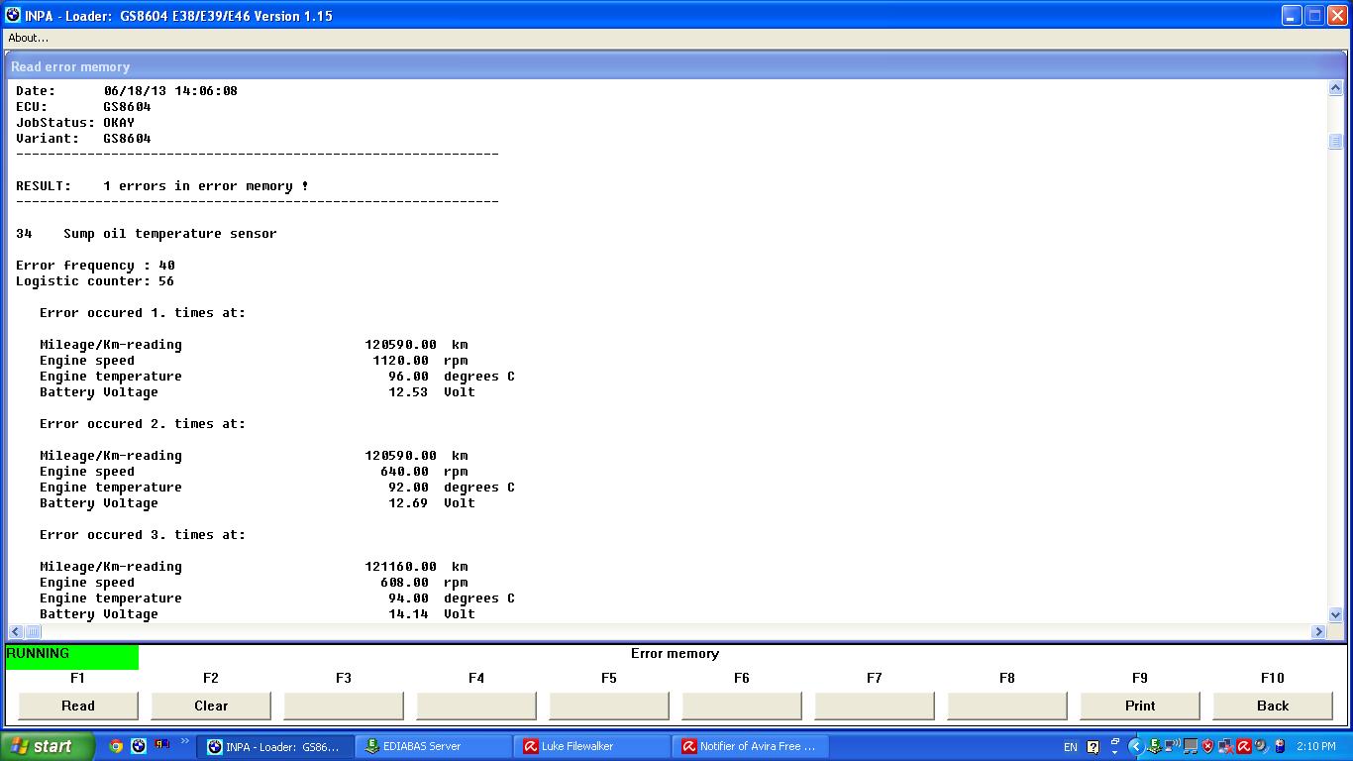1353x761 pixels.
Task: Expand quick launch overflow chevron
Action: (x=184, y=742)
